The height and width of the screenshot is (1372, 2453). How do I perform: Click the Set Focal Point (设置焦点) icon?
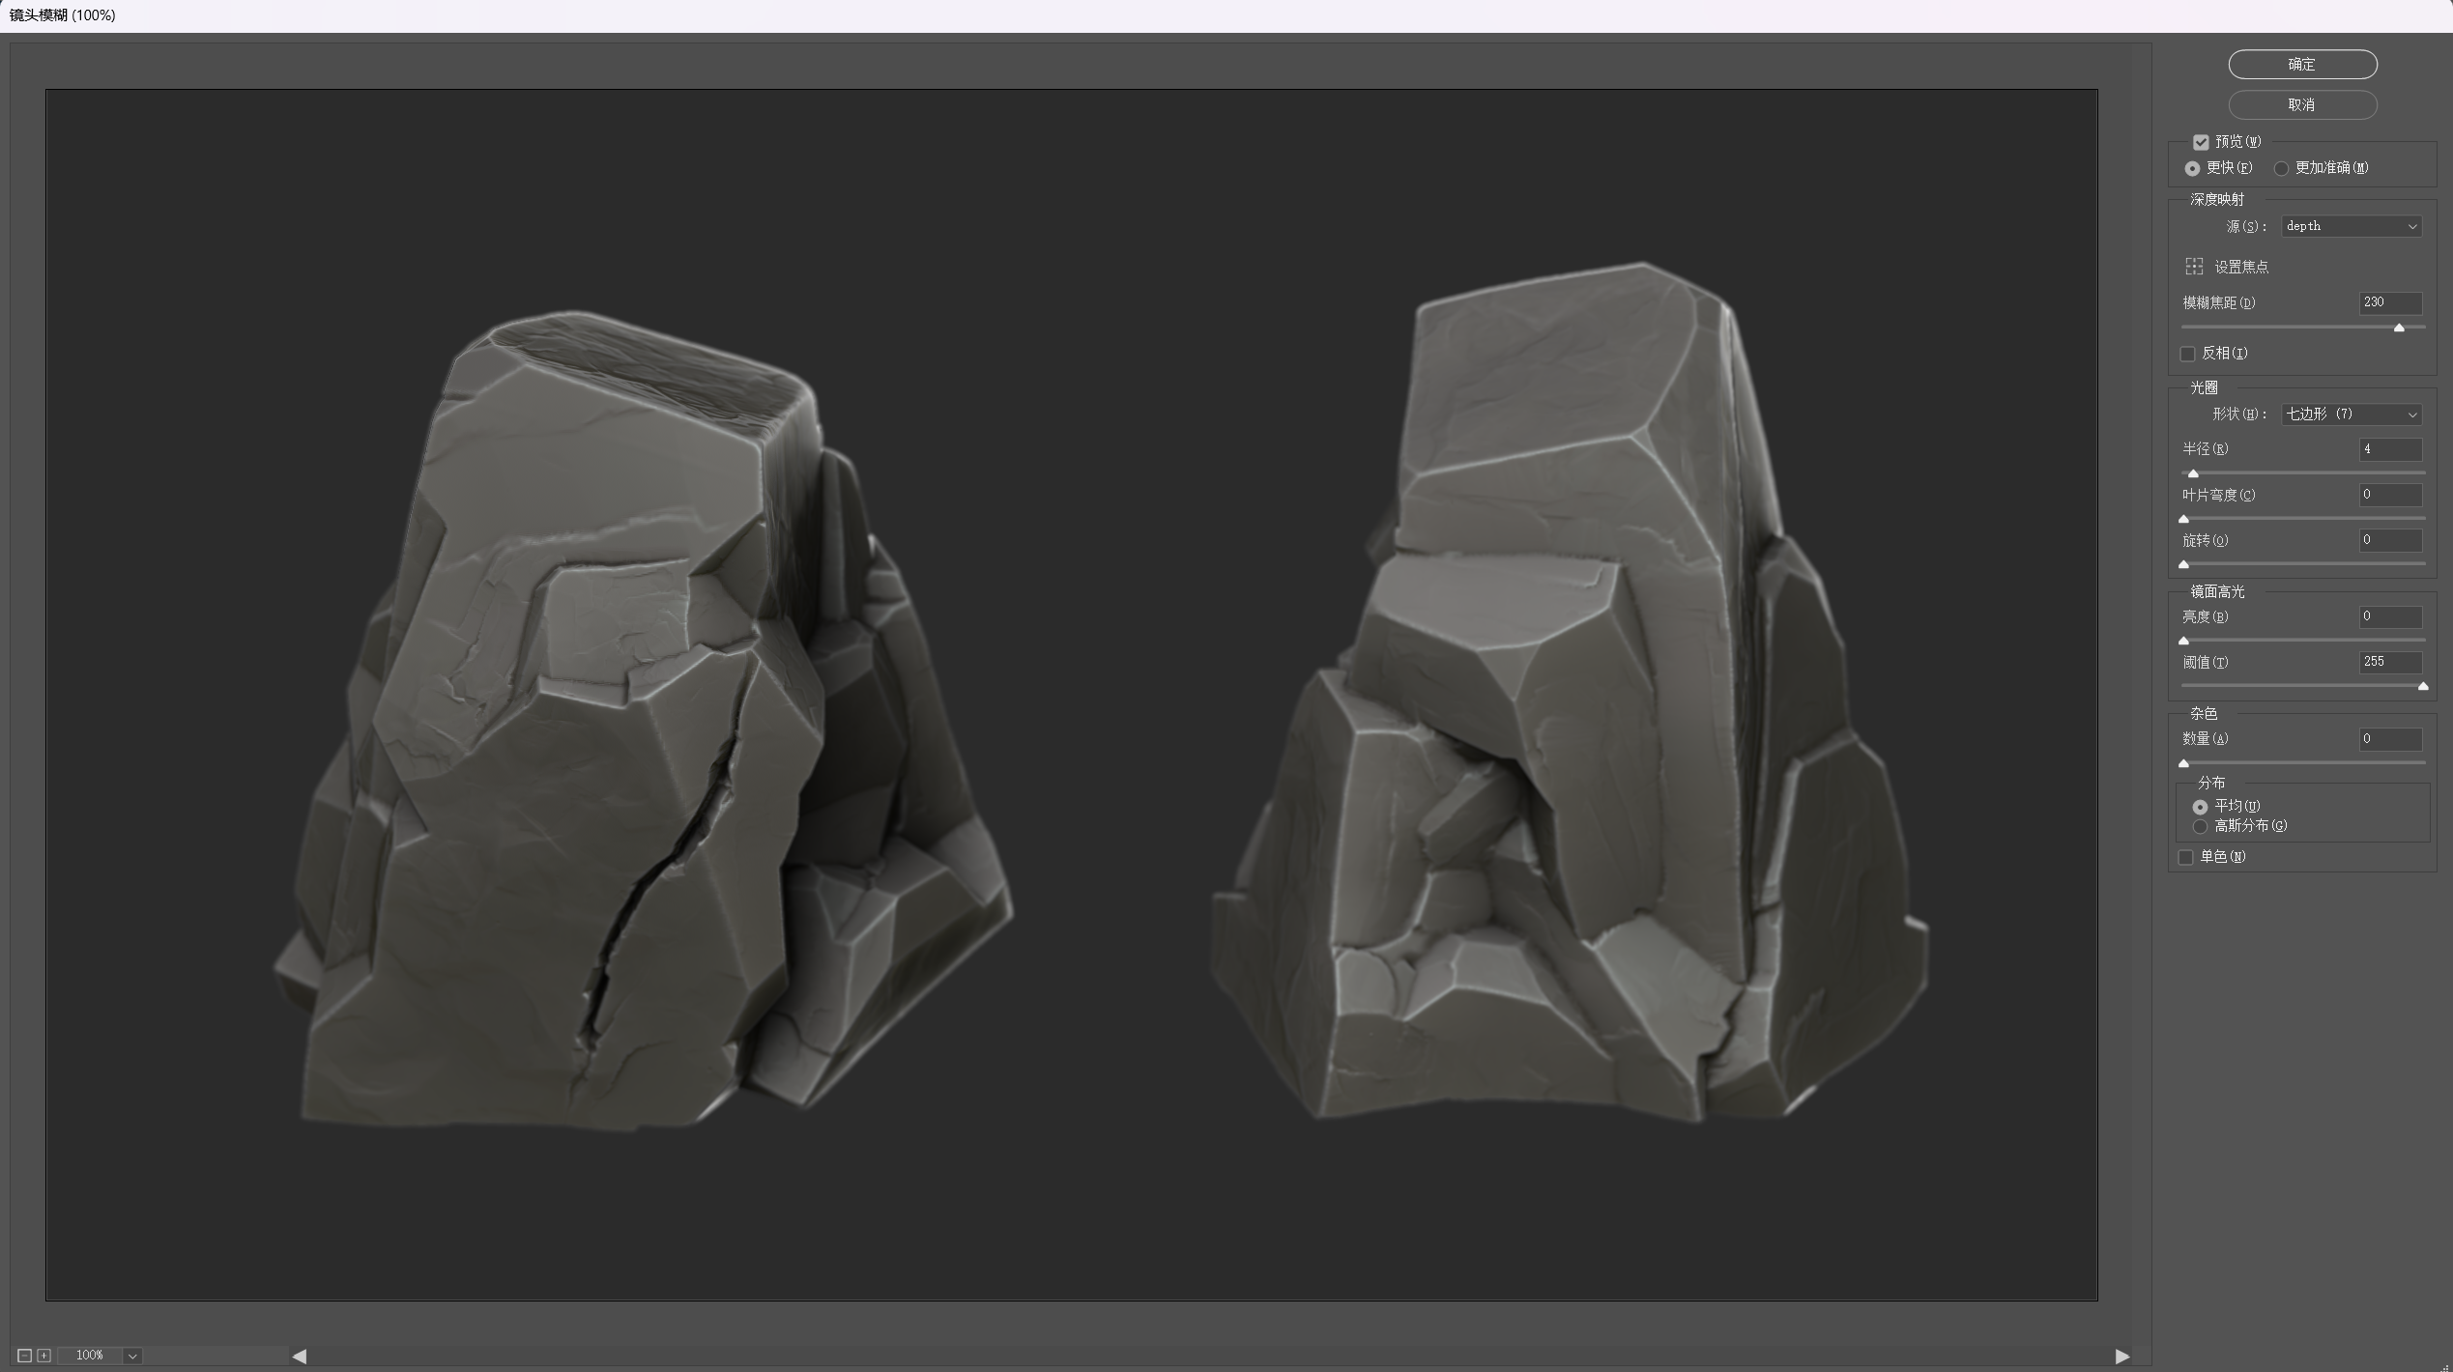coord(2194,267)
